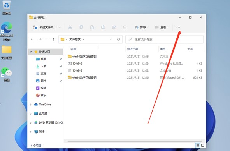This screenshot has height=151, width=230.
Task: Click the 新建文件夹 button
Action: click(44, 27)
